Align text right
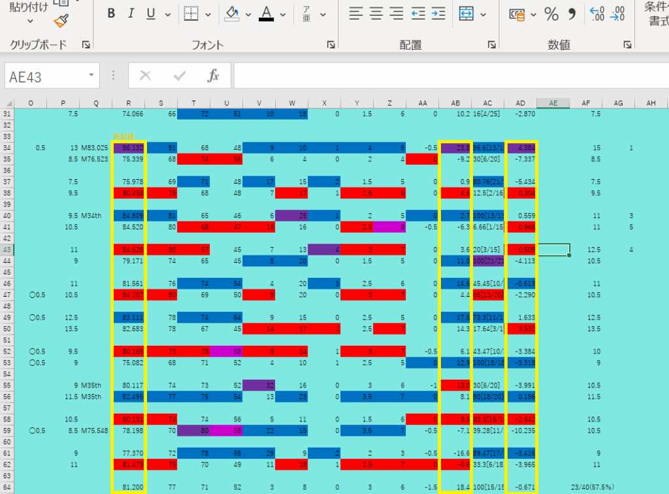Viewport: 669px width, 494px height. [396, 14]
